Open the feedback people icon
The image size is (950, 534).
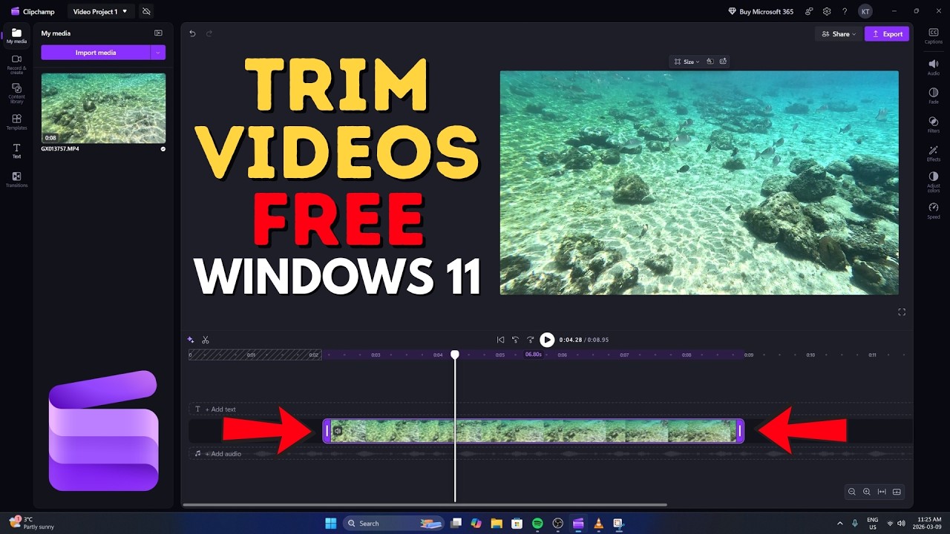point(809,12)
